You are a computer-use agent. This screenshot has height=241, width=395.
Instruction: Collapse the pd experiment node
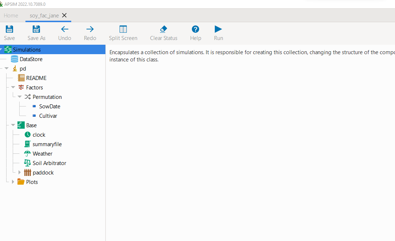(x=6, y=68)
